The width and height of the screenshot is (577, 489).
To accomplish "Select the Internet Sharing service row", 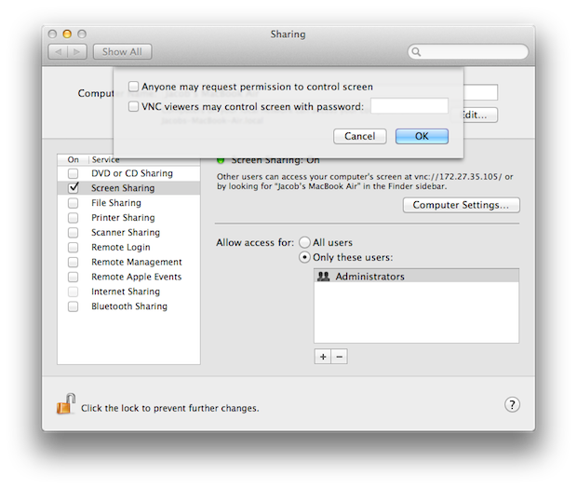I will click(x=128, y=292).
